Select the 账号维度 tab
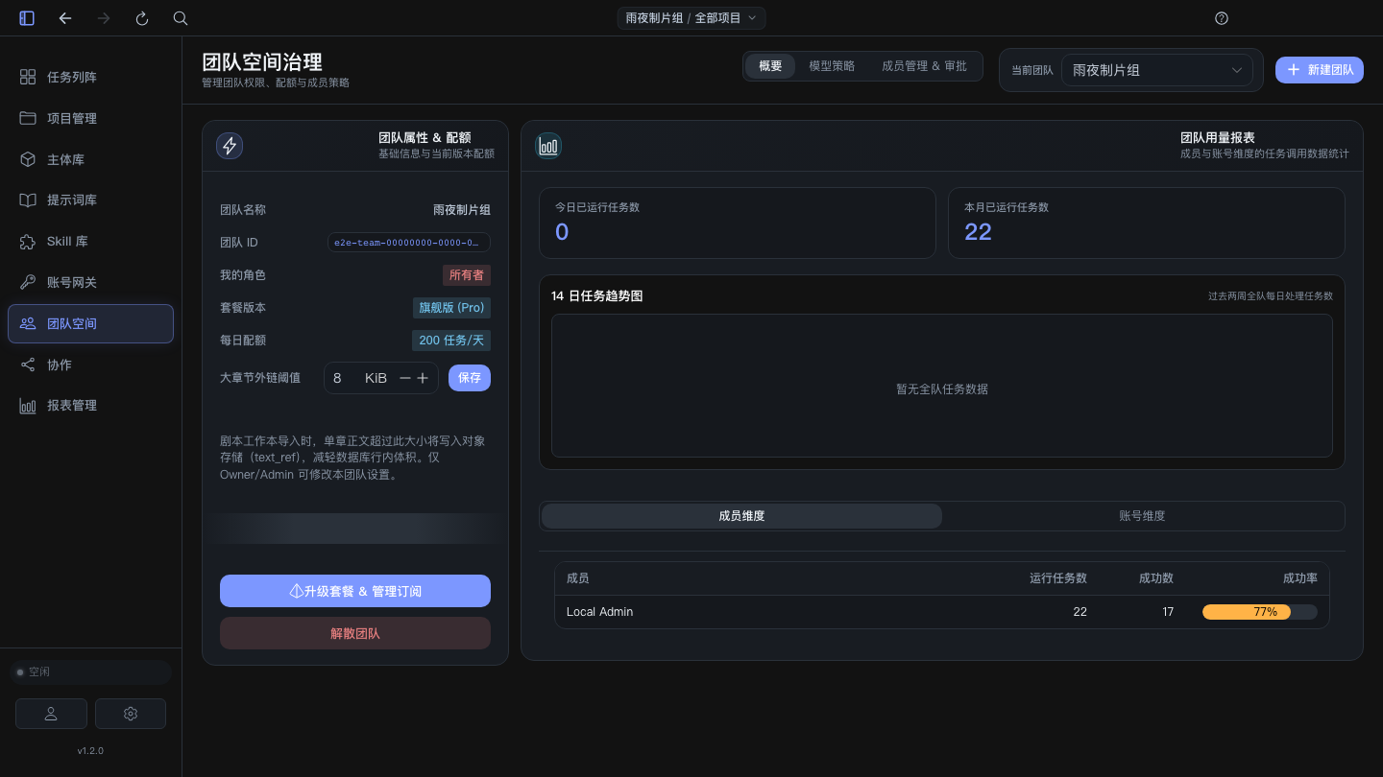The height and width of the screenshot is (777, 1383). click(1142, 516)
